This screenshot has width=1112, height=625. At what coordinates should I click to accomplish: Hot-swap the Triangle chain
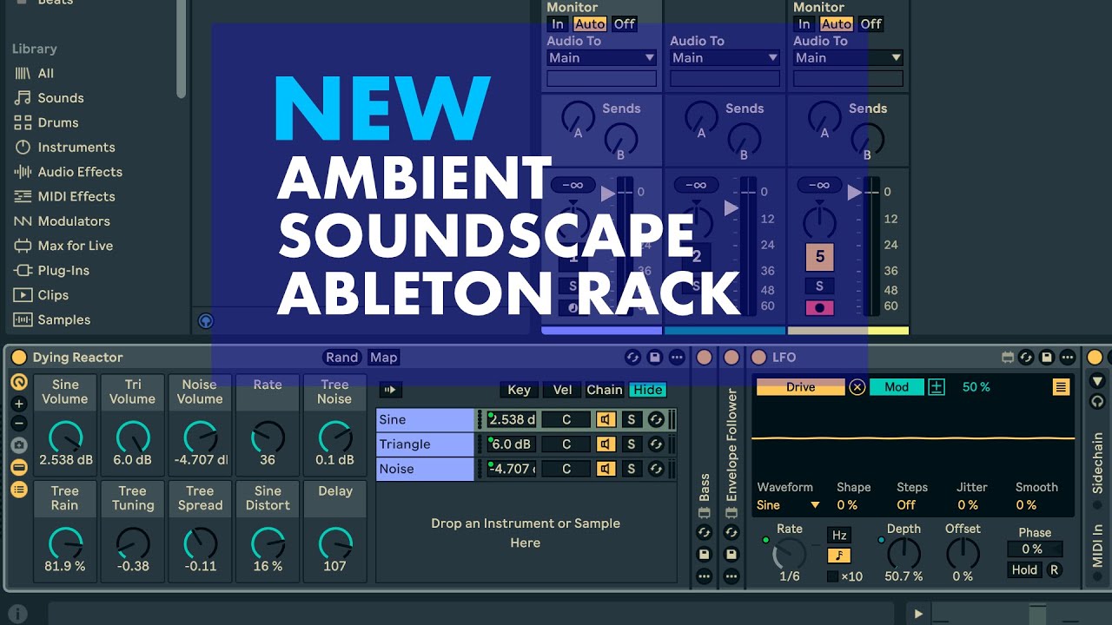click(656, 444)
